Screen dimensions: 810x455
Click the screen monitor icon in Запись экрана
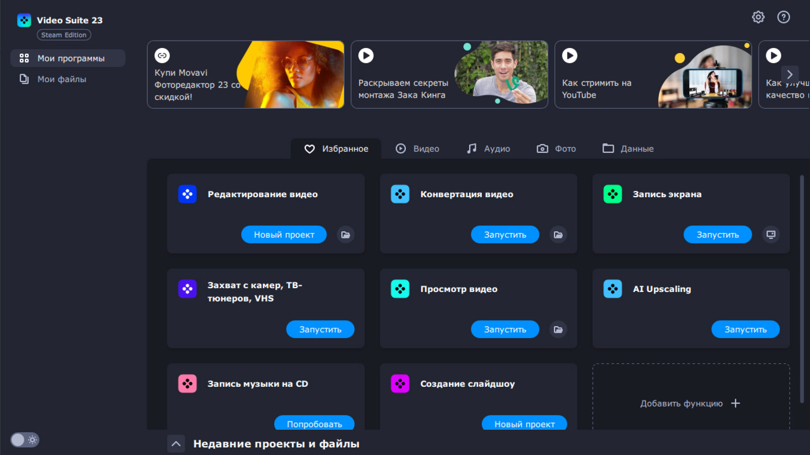(x=771, y=235)
